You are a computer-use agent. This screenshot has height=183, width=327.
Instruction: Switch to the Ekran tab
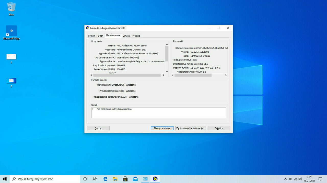(x=100, y=36)
